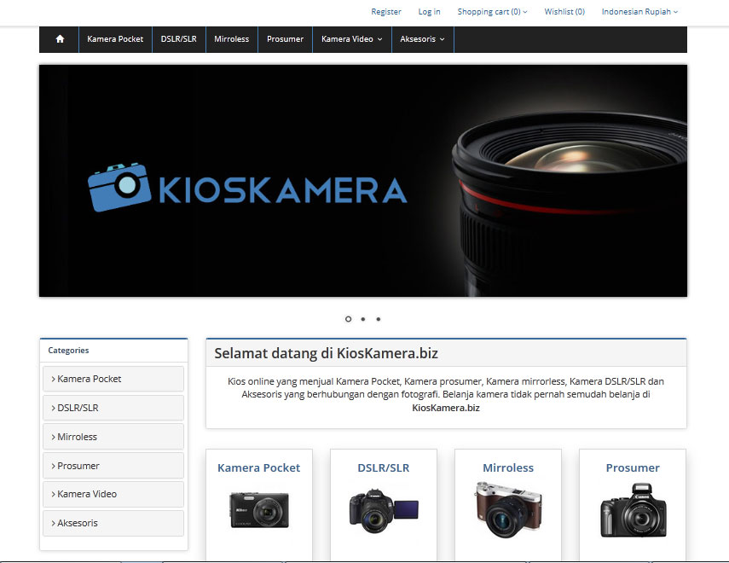Screen dimensions: 729x563
Task: Click the DSLR/SLR card title
Action: (x=384, y=467)
